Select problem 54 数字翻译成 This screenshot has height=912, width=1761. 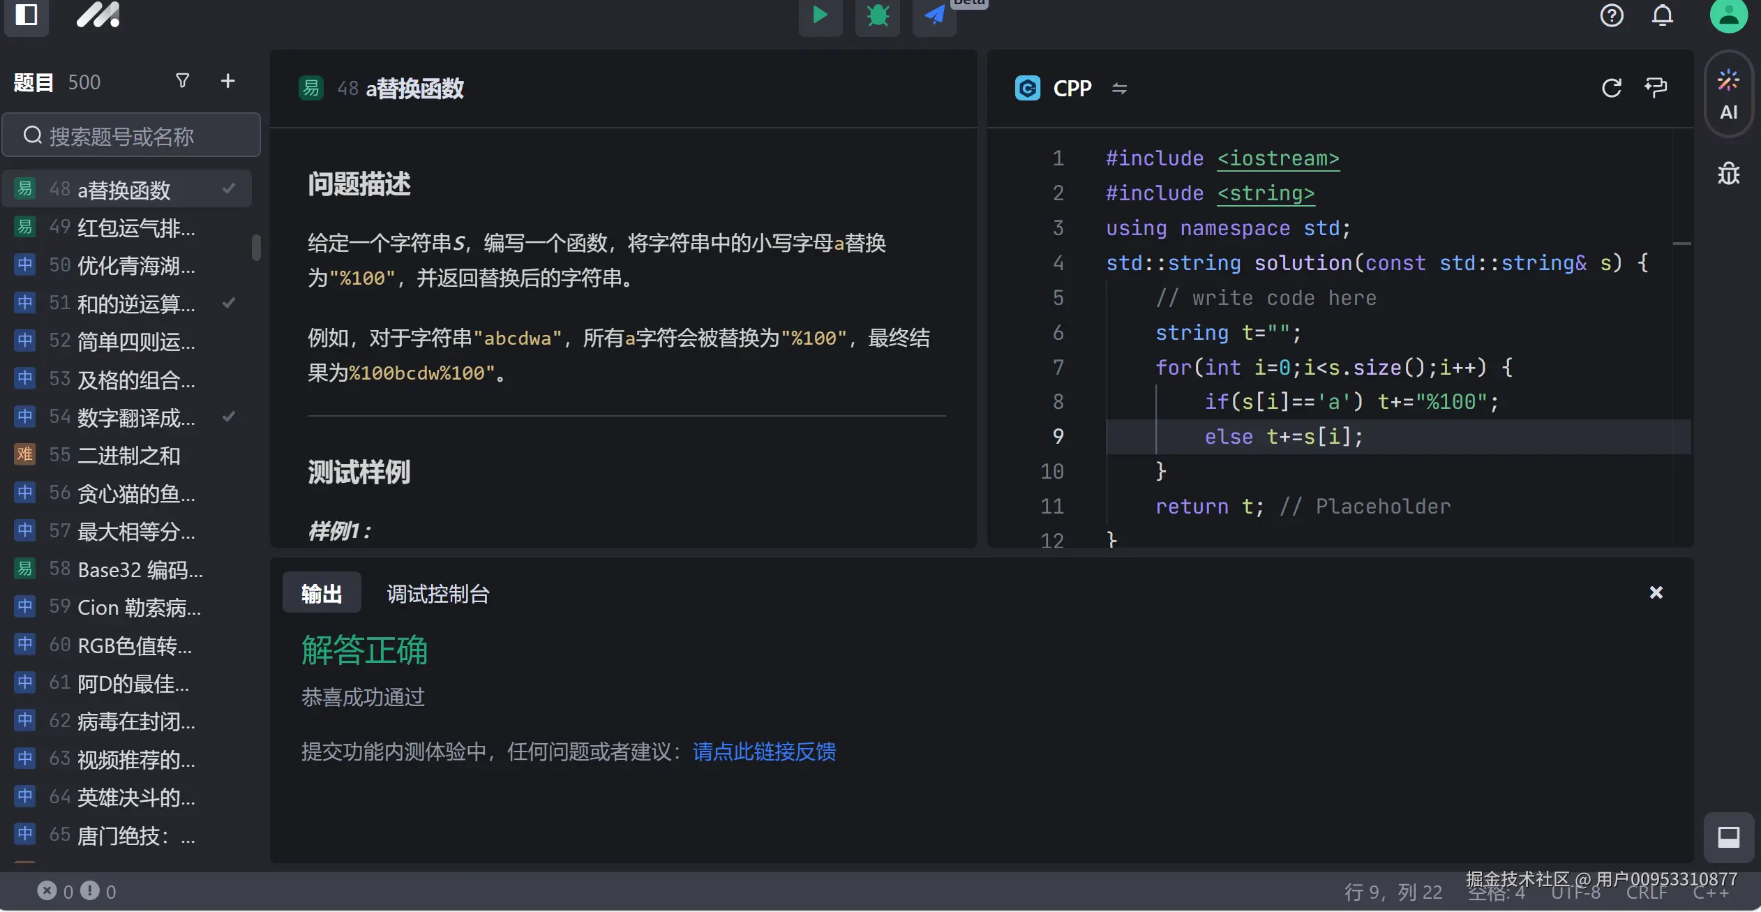[127, 417]
